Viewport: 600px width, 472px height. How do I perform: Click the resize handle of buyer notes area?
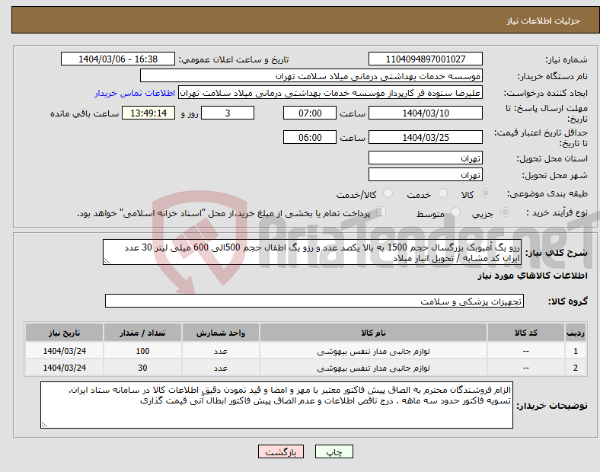click(44, 425)
